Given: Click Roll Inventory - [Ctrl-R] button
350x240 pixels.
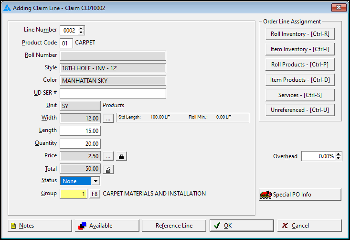Looking at the screenshot, I should click(x=300, y=34).
